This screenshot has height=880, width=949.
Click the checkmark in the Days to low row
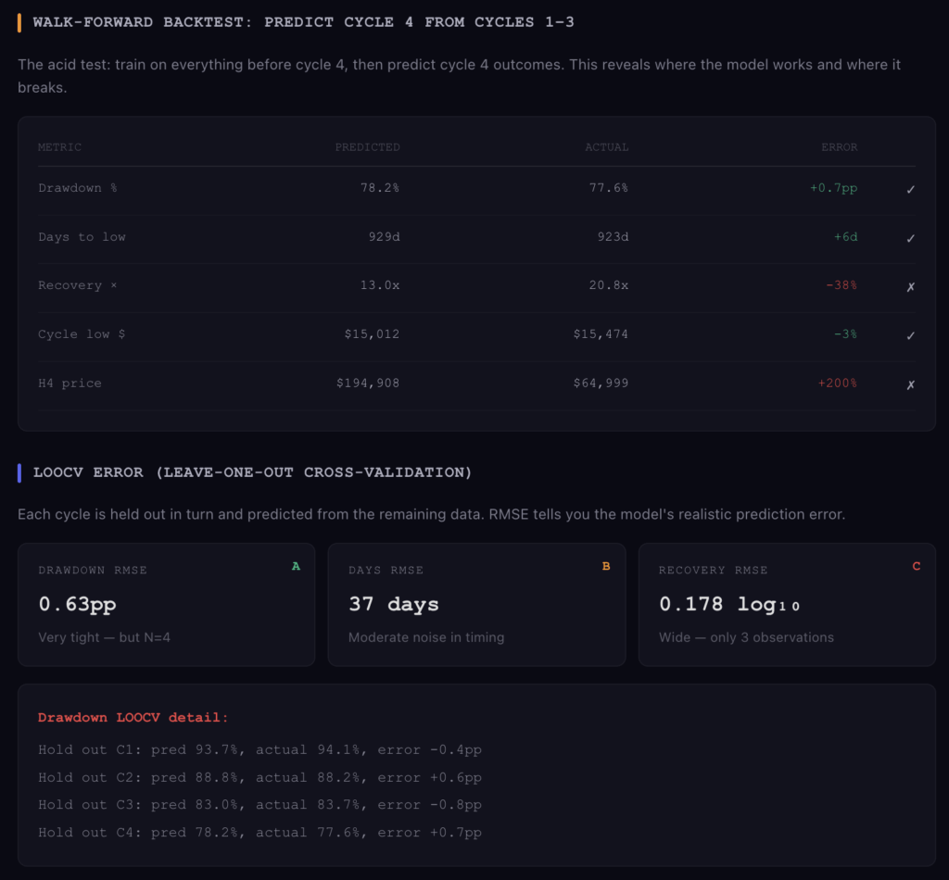tap(910, 238)
